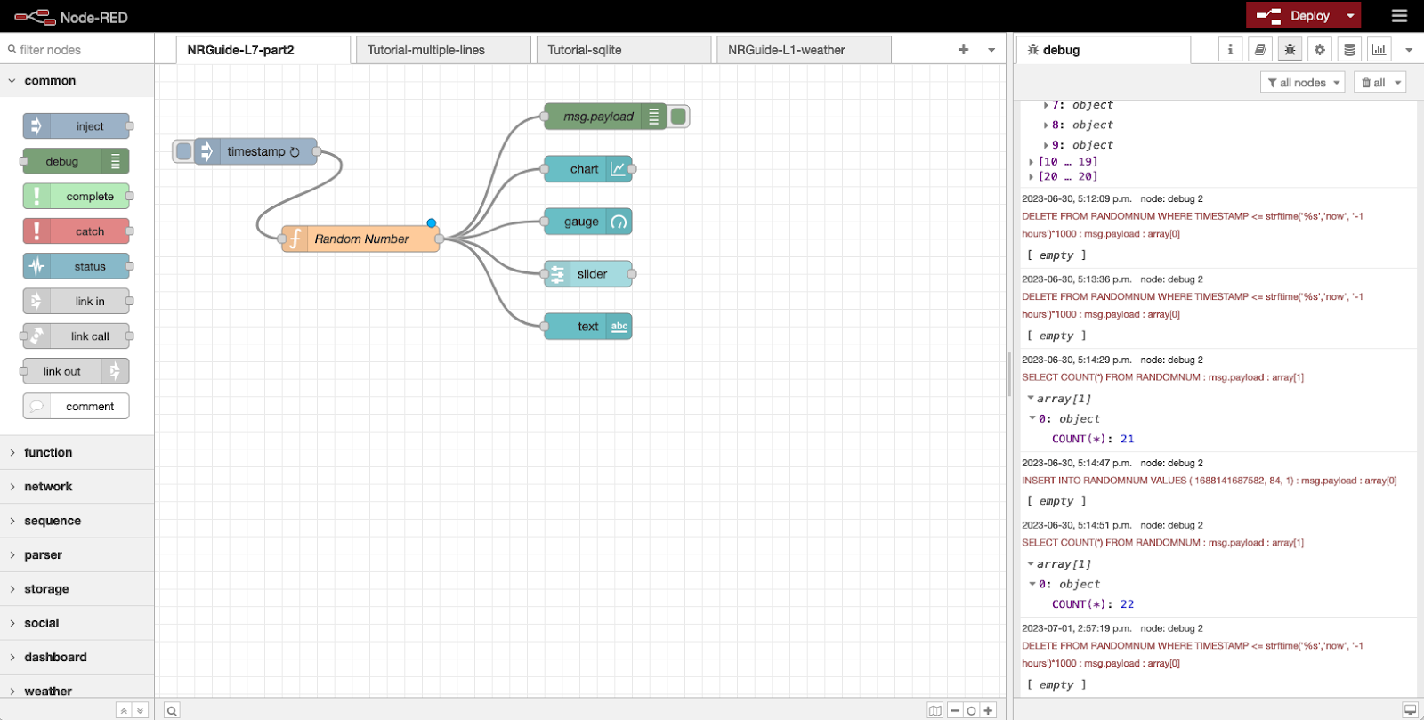Open the context data stack icon

tap(1349, 50)
